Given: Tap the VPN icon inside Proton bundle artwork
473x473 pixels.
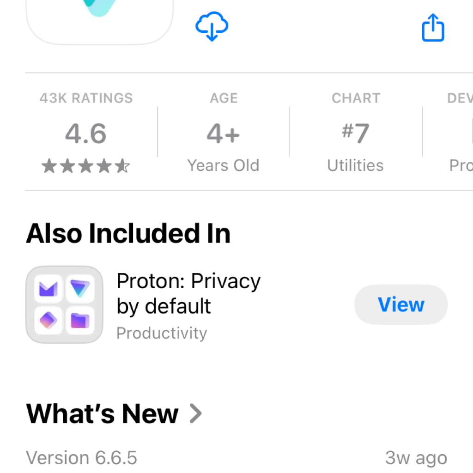Looking at the screenshot, I should [x=81, y=287].
